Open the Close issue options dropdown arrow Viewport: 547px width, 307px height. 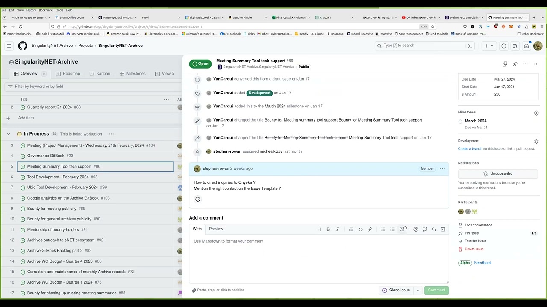tap(418, 290)
